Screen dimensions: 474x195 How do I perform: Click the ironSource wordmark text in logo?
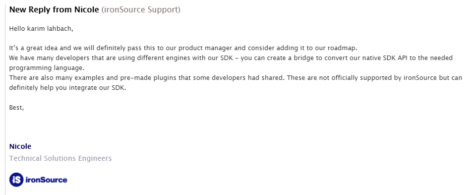pyautogui.click(x=46, y=180)
